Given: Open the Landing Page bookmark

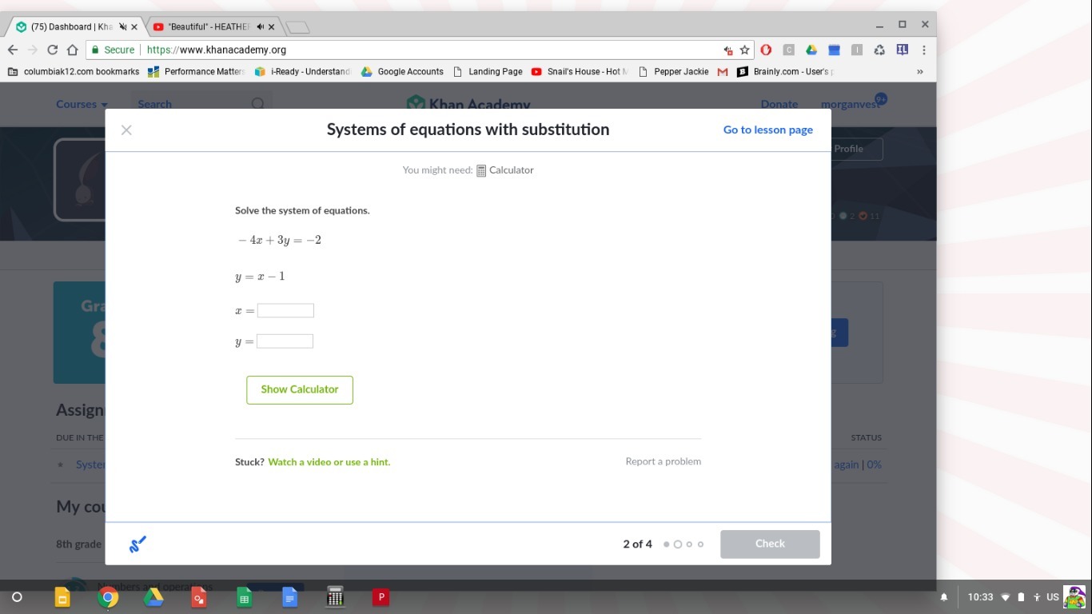Looking at the screenshot, I should [488, 71].
